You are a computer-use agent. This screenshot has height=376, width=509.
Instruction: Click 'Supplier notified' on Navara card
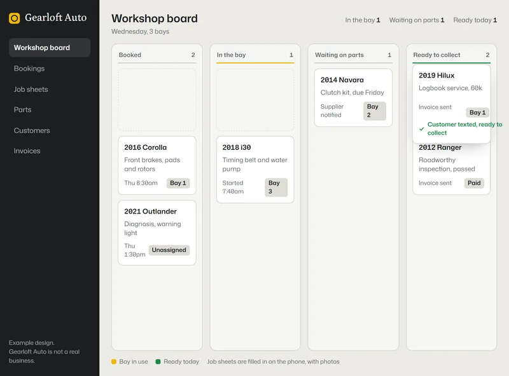pos(331,111)
